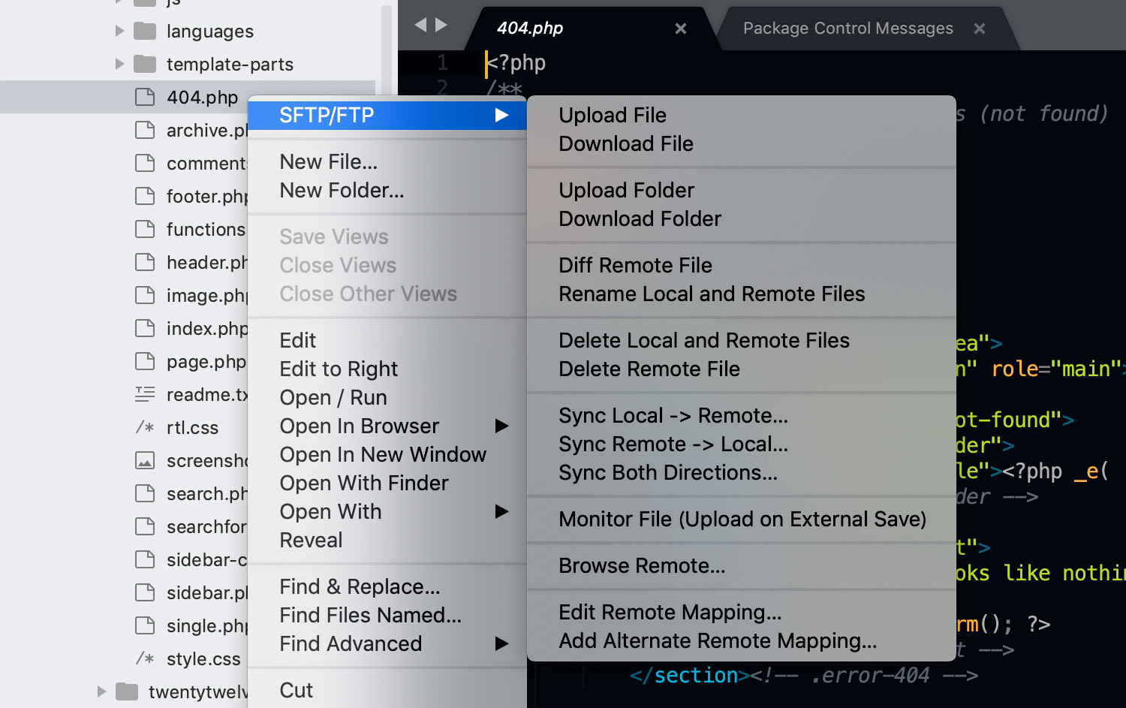1126x708 pixels.
Task: Select Monitor File (Upload on External Save)
Action: click(742, 520)
